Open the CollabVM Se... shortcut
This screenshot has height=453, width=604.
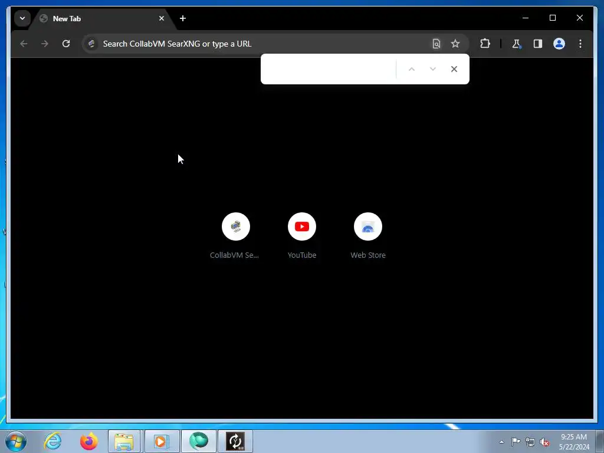click(236, 226)
